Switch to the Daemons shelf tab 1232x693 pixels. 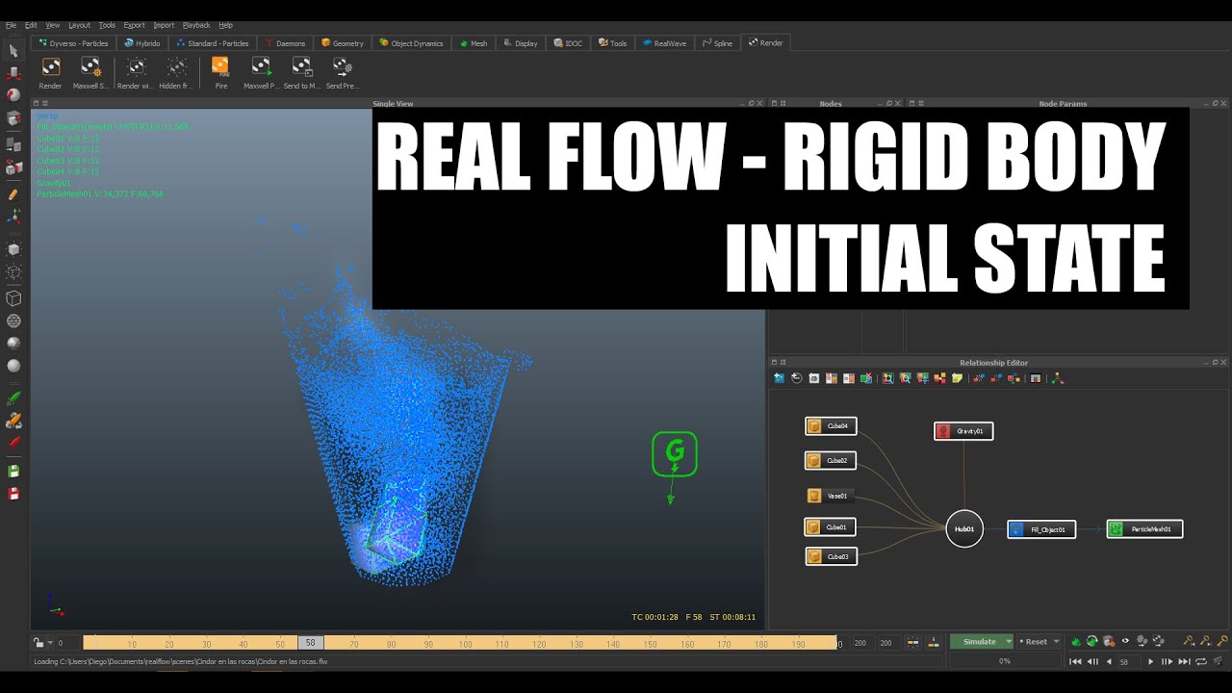tap(285, 43)
